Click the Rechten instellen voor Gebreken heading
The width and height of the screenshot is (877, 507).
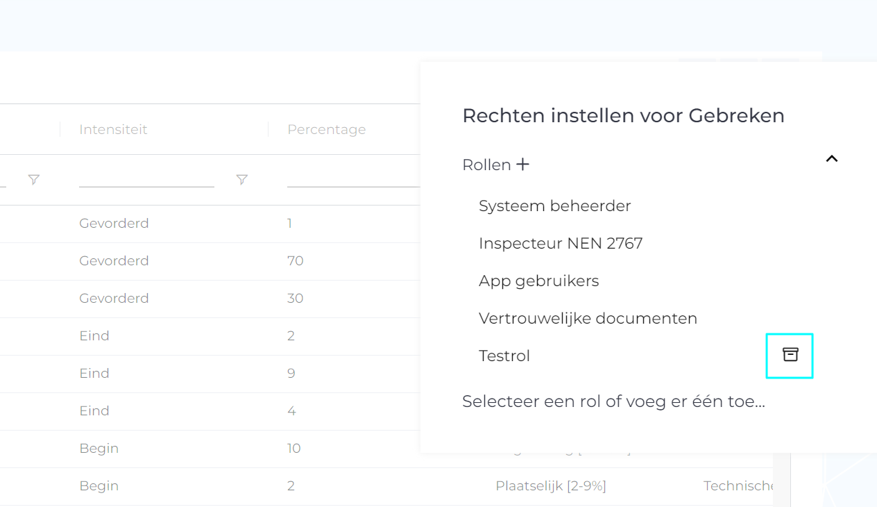tap(623, 115)
